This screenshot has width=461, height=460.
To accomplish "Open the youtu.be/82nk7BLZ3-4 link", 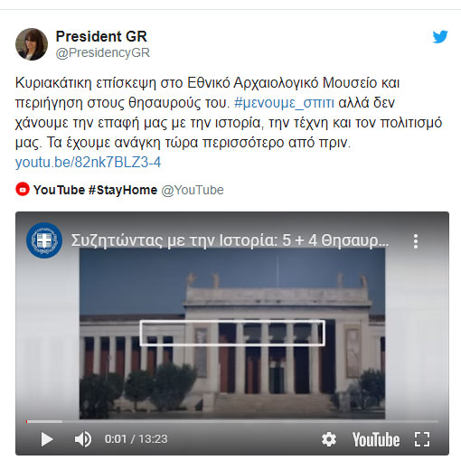I will pos(88,163).
